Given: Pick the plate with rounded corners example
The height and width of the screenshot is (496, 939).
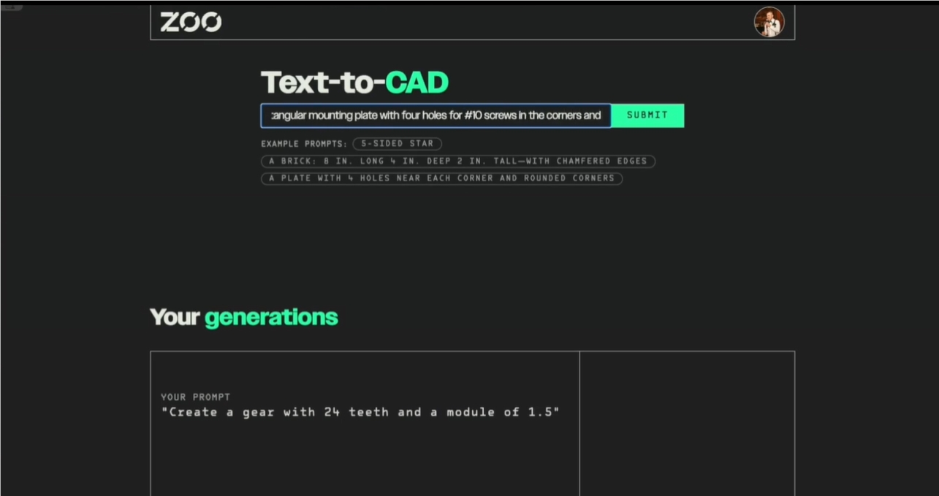Looking at the screenshot, I should coord(441,178).
